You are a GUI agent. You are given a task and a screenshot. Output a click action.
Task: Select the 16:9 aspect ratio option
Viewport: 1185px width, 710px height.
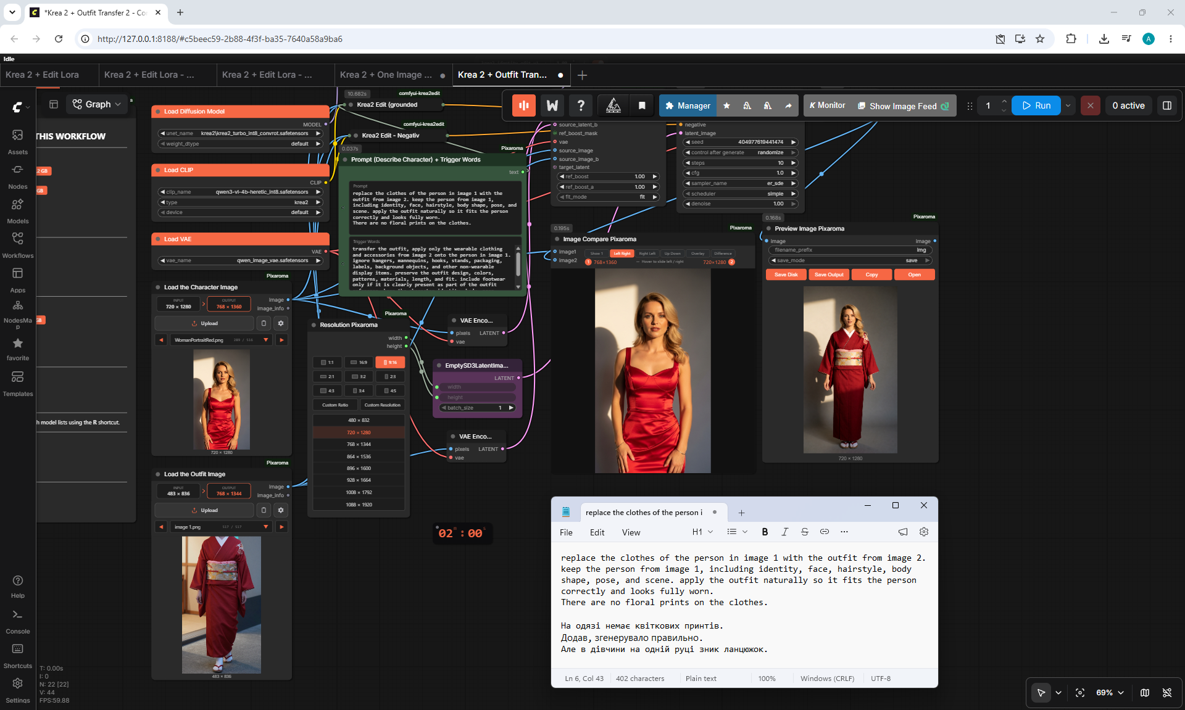[359, 362]
